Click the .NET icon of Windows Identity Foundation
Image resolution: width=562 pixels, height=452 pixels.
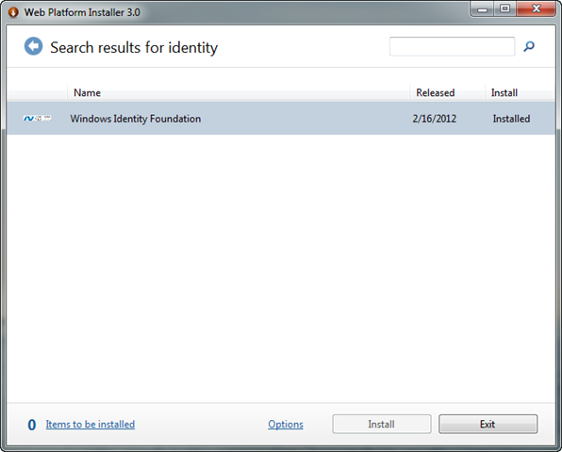click(x=38, y=118)
